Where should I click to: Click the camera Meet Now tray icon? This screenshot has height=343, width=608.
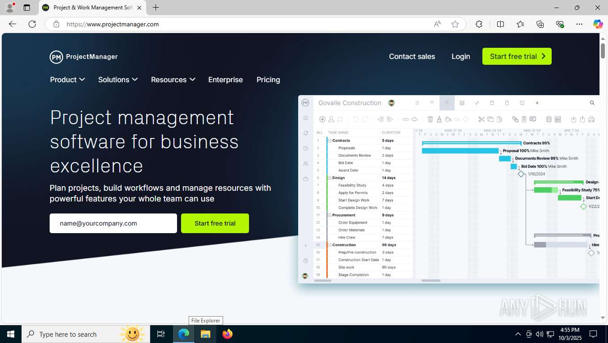[529, 334]
